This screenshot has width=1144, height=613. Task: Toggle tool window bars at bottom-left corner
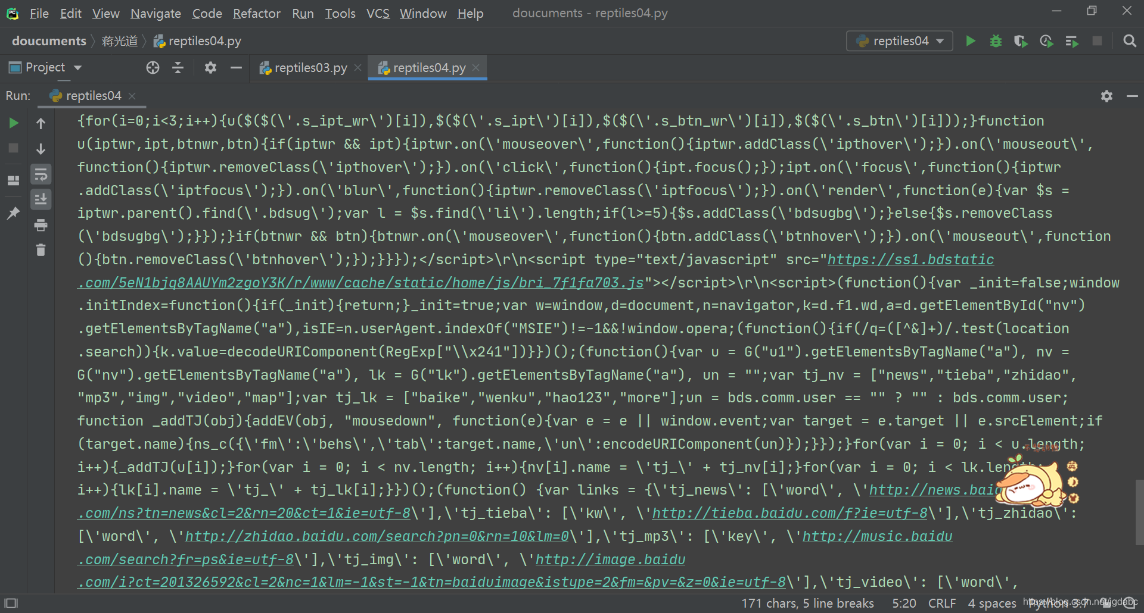(x=11, y=603)
